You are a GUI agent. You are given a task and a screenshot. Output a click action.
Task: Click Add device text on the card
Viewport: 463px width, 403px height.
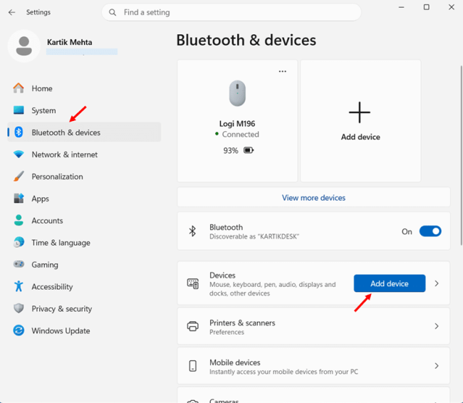(x=360, y=137)
